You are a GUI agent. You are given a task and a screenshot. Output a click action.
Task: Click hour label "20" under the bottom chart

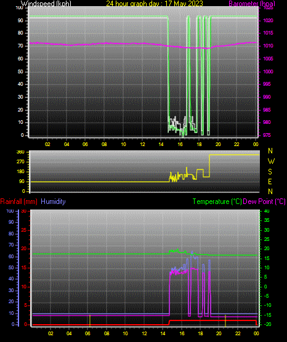tap(219, 333)
